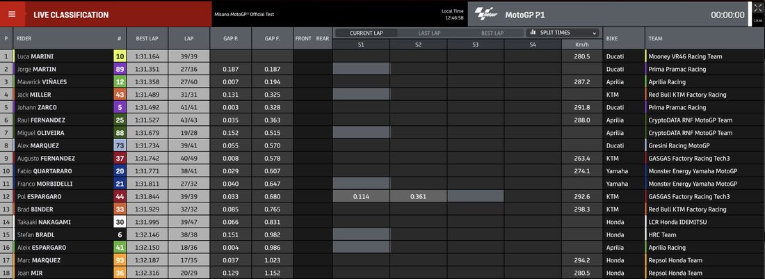Select rider Miguel OLIVEIRA

(x=40, y=133)
